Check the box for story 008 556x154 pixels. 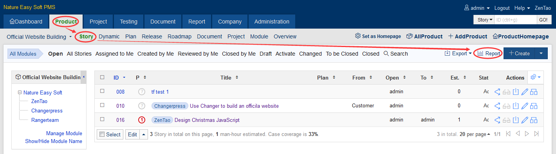point(102,91)
